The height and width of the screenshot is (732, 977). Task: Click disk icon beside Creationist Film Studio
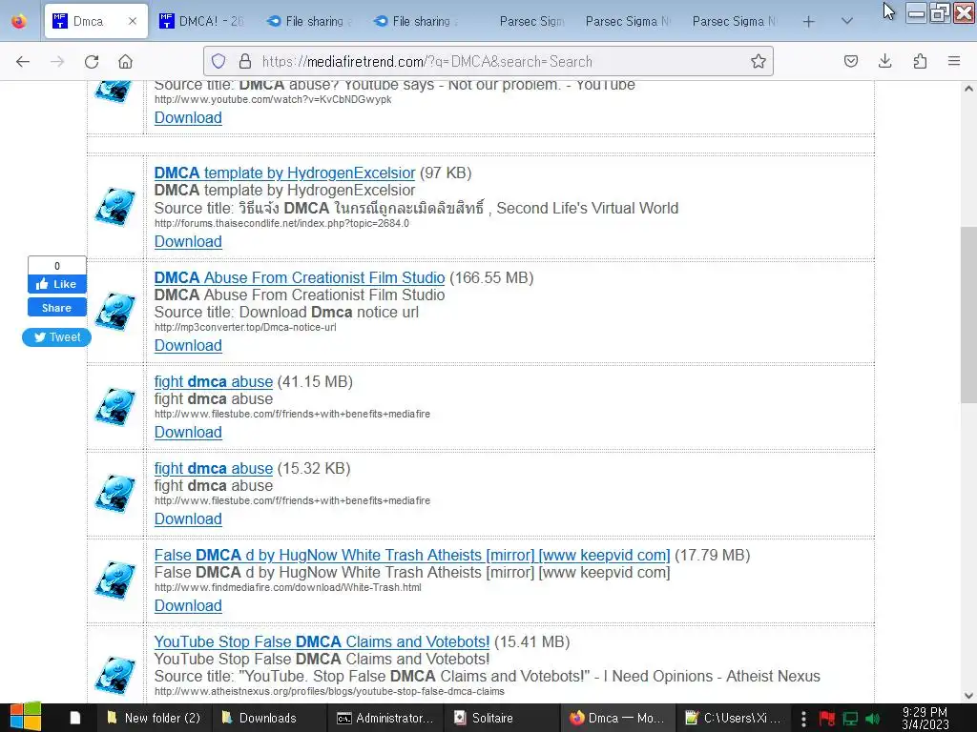115,312
